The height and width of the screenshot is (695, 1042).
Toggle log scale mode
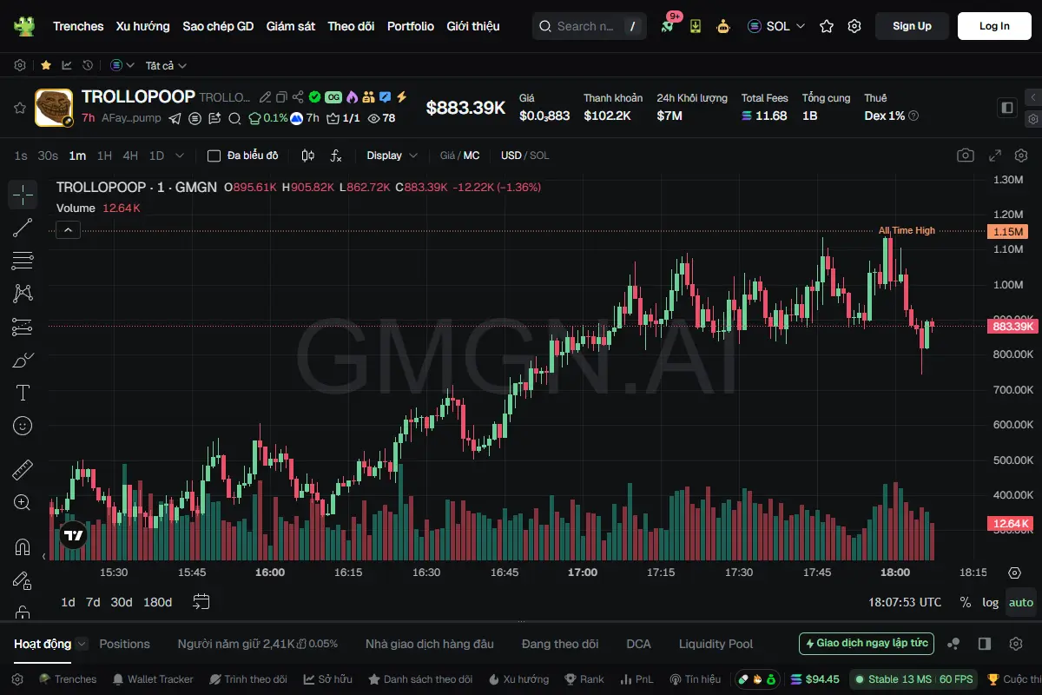[x=991, y=602]
